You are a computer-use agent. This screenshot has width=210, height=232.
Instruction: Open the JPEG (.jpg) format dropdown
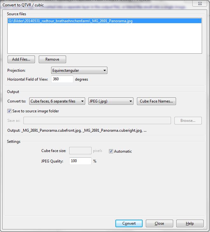point(111,101)
